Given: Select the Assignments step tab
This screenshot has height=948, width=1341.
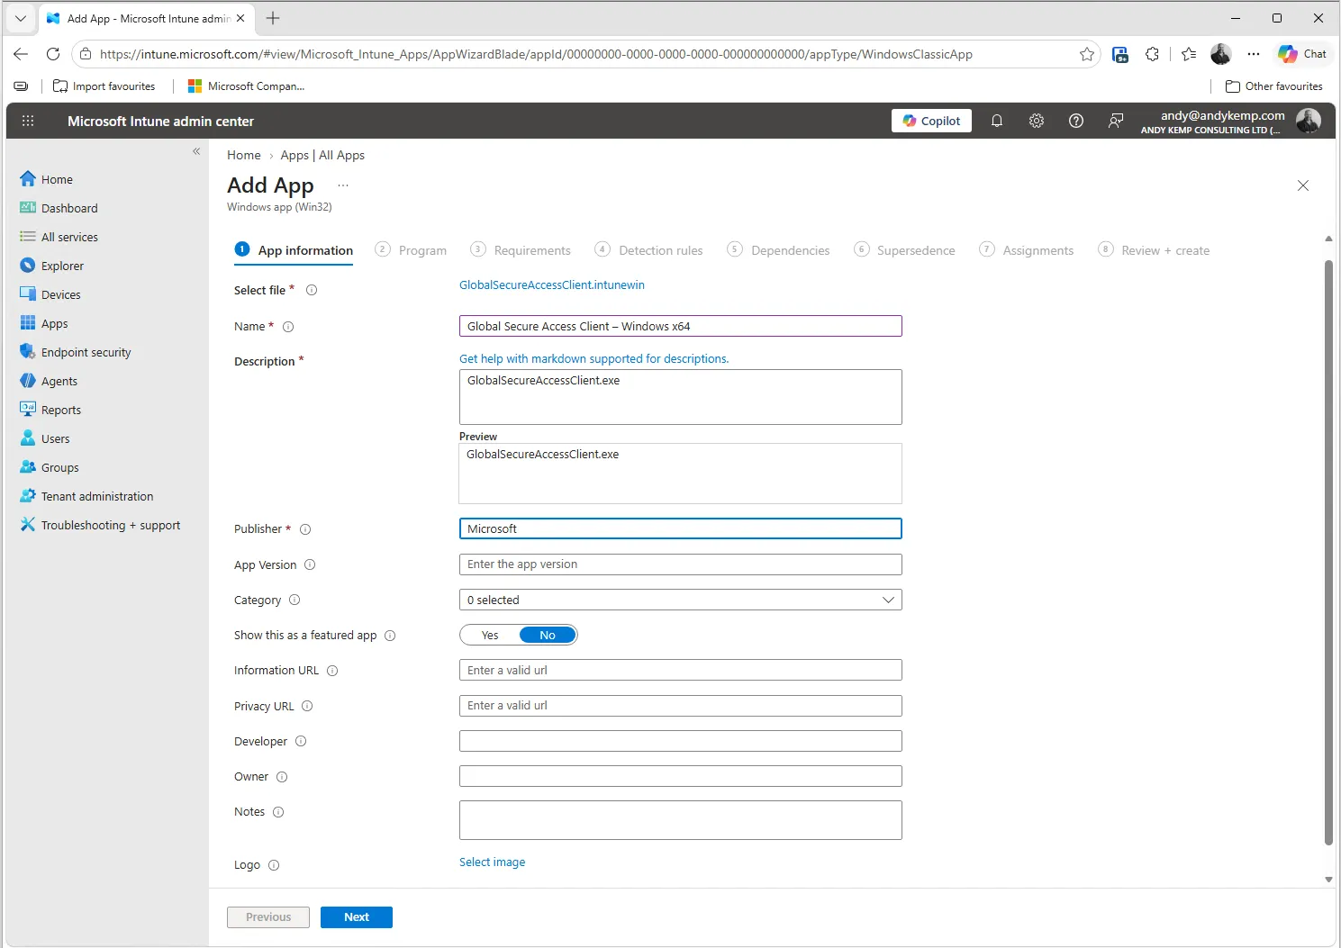Looking at the screenshot, I should point(1027,250).
